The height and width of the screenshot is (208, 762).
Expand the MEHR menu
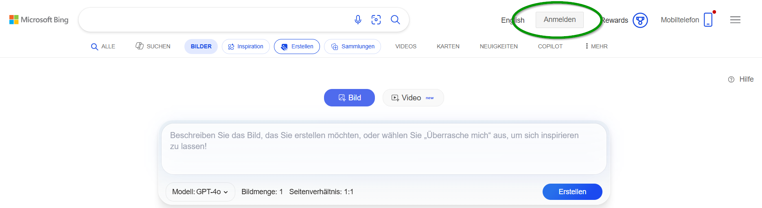pos(596,46)
